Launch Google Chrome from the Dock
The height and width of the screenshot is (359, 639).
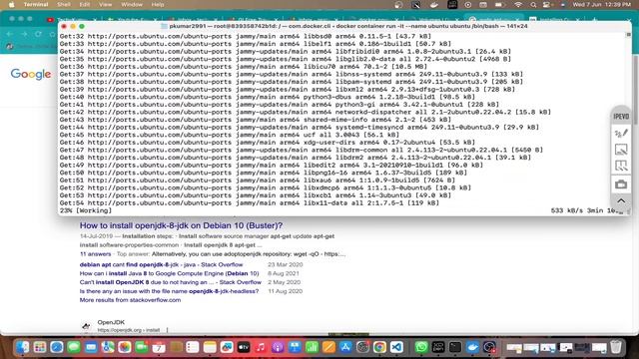(379, 347)
